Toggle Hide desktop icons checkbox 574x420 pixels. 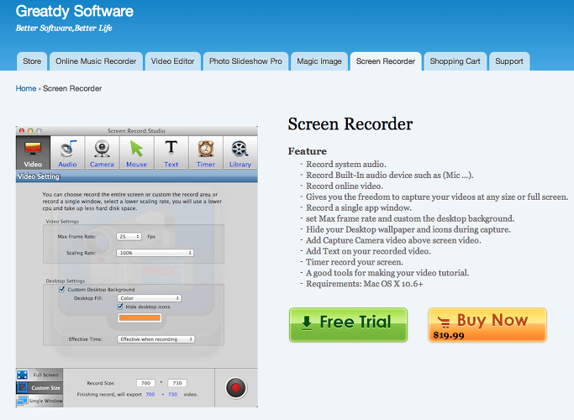120,307
